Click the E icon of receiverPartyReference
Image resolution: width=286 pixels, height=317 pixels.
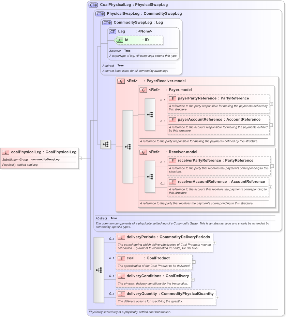click(x=172, y=161)
